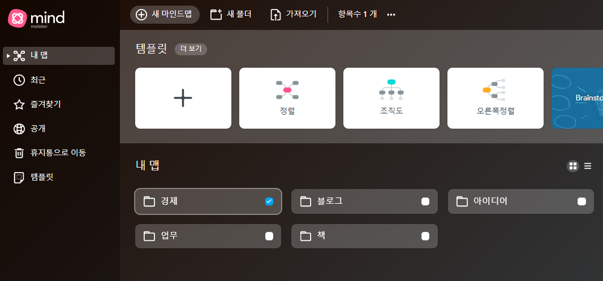Click 새 폴더 in toolbar
Viewport: 603px width, 281px height.
pyautogui.click(x=231, y=15)
